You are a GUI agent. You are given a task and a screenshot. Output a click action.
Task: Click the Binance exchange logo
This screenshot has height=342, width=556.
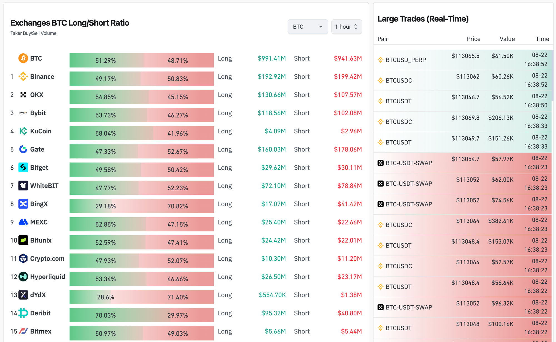coord(23,77)
